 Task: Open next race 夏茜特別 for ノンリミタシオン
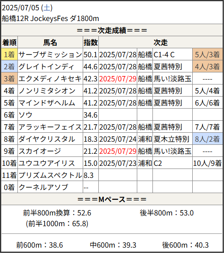tap(168, 91)
